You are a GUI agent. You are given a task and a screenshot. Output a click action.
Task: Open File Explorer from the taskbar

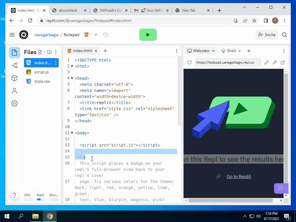point(35,216)
